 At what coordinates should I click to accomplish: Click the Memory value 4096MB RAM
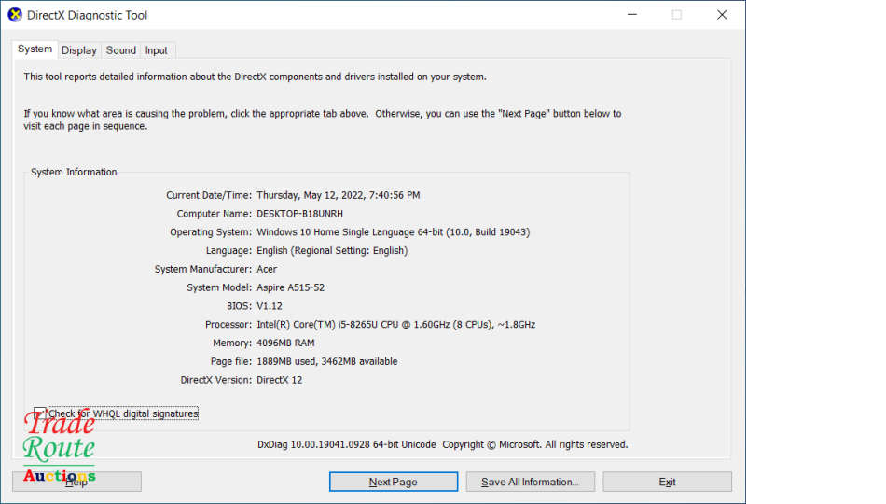point(285,343)
